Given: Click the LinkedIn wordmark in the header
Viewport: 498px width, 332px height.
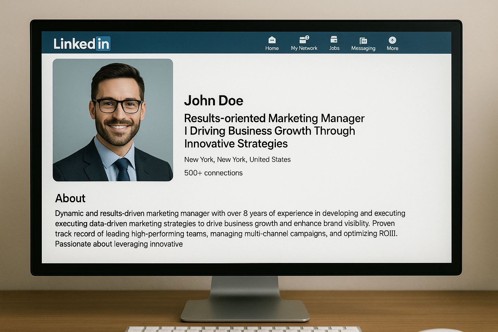Looking at the screenshot, I should tap(81, 43).
